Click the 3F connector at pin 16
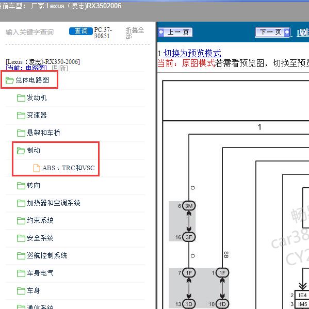This screenshot has height=309, width=309. (189, 237)
